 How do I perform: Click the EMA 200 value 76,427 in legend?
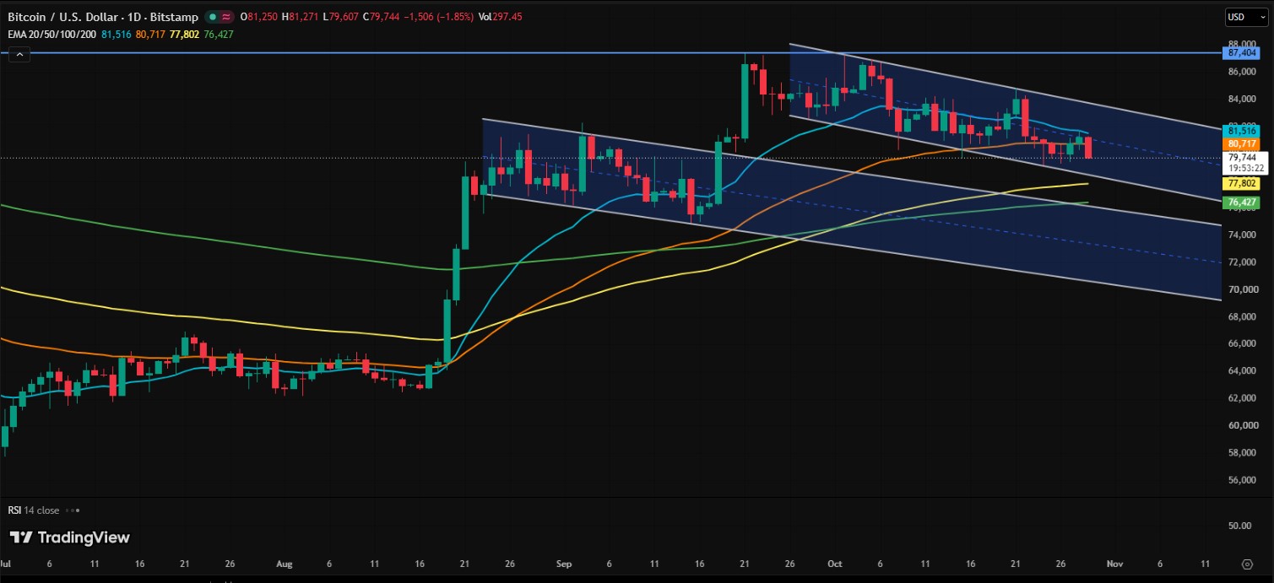(219, 34)
